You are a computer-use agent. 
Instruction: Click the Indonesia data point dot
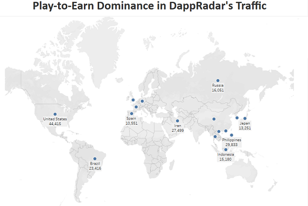pos(226,149)
